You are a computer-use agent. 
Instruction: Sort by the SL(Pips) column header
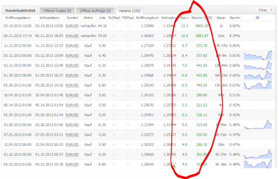pos(114,18)
